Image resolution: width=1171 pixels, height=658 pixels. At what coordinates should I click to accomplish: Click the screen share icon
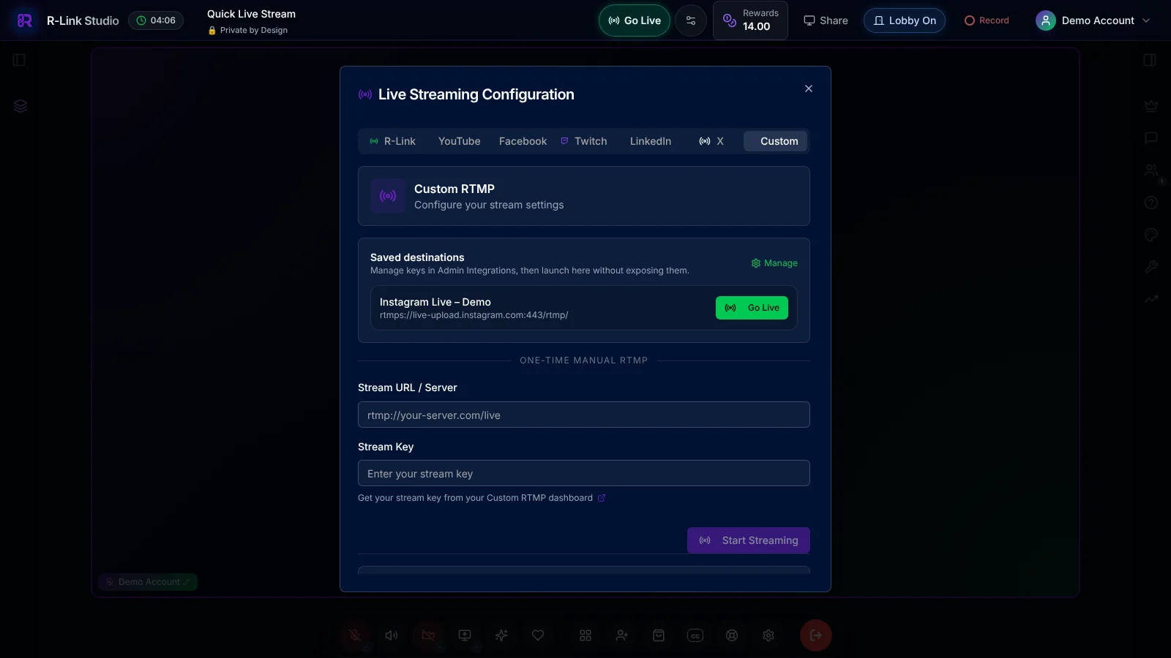pyautogui.click(x=465, y=635)
